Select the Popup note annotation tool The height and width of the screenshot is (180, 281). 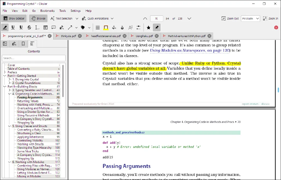coord(54,27)
